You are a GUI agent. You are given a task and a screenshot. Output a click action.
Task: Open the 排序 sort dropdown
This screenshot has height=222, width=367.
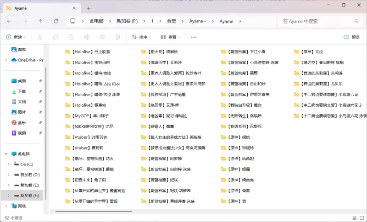click(x=141, y=37)
